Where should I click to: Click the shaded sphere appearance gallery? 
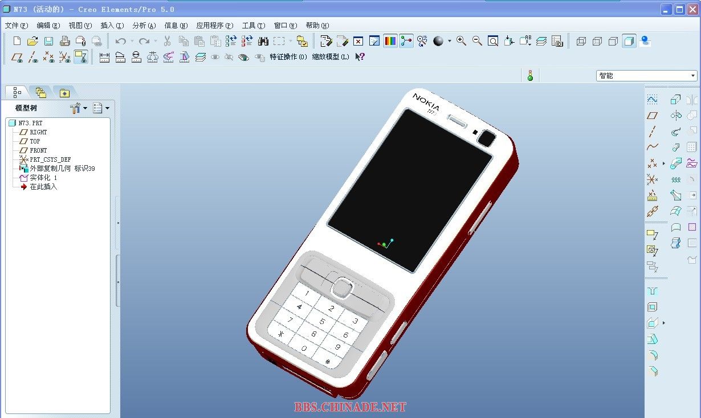point(438,41)
